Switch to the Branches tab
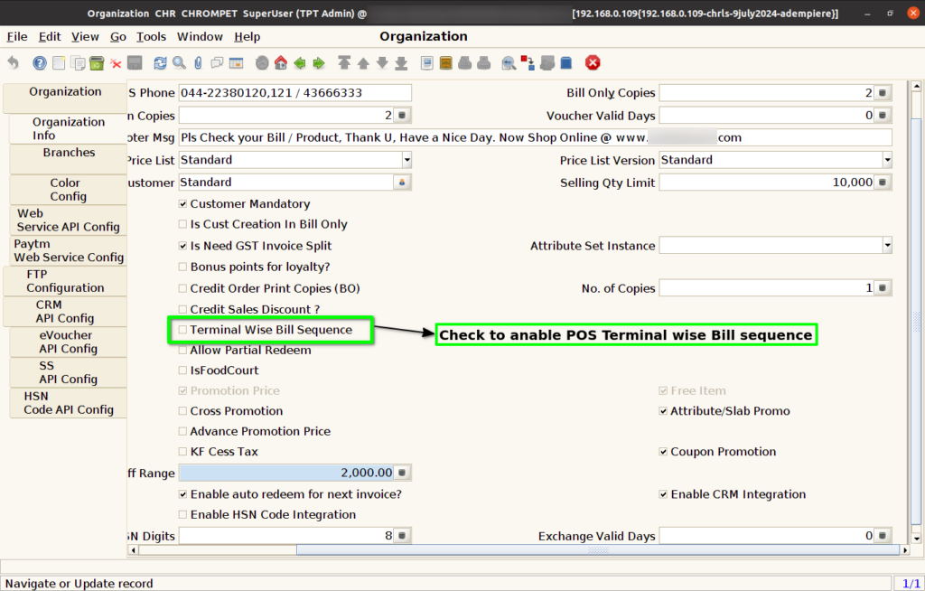925x591 pixels. [x=69, y=159]
